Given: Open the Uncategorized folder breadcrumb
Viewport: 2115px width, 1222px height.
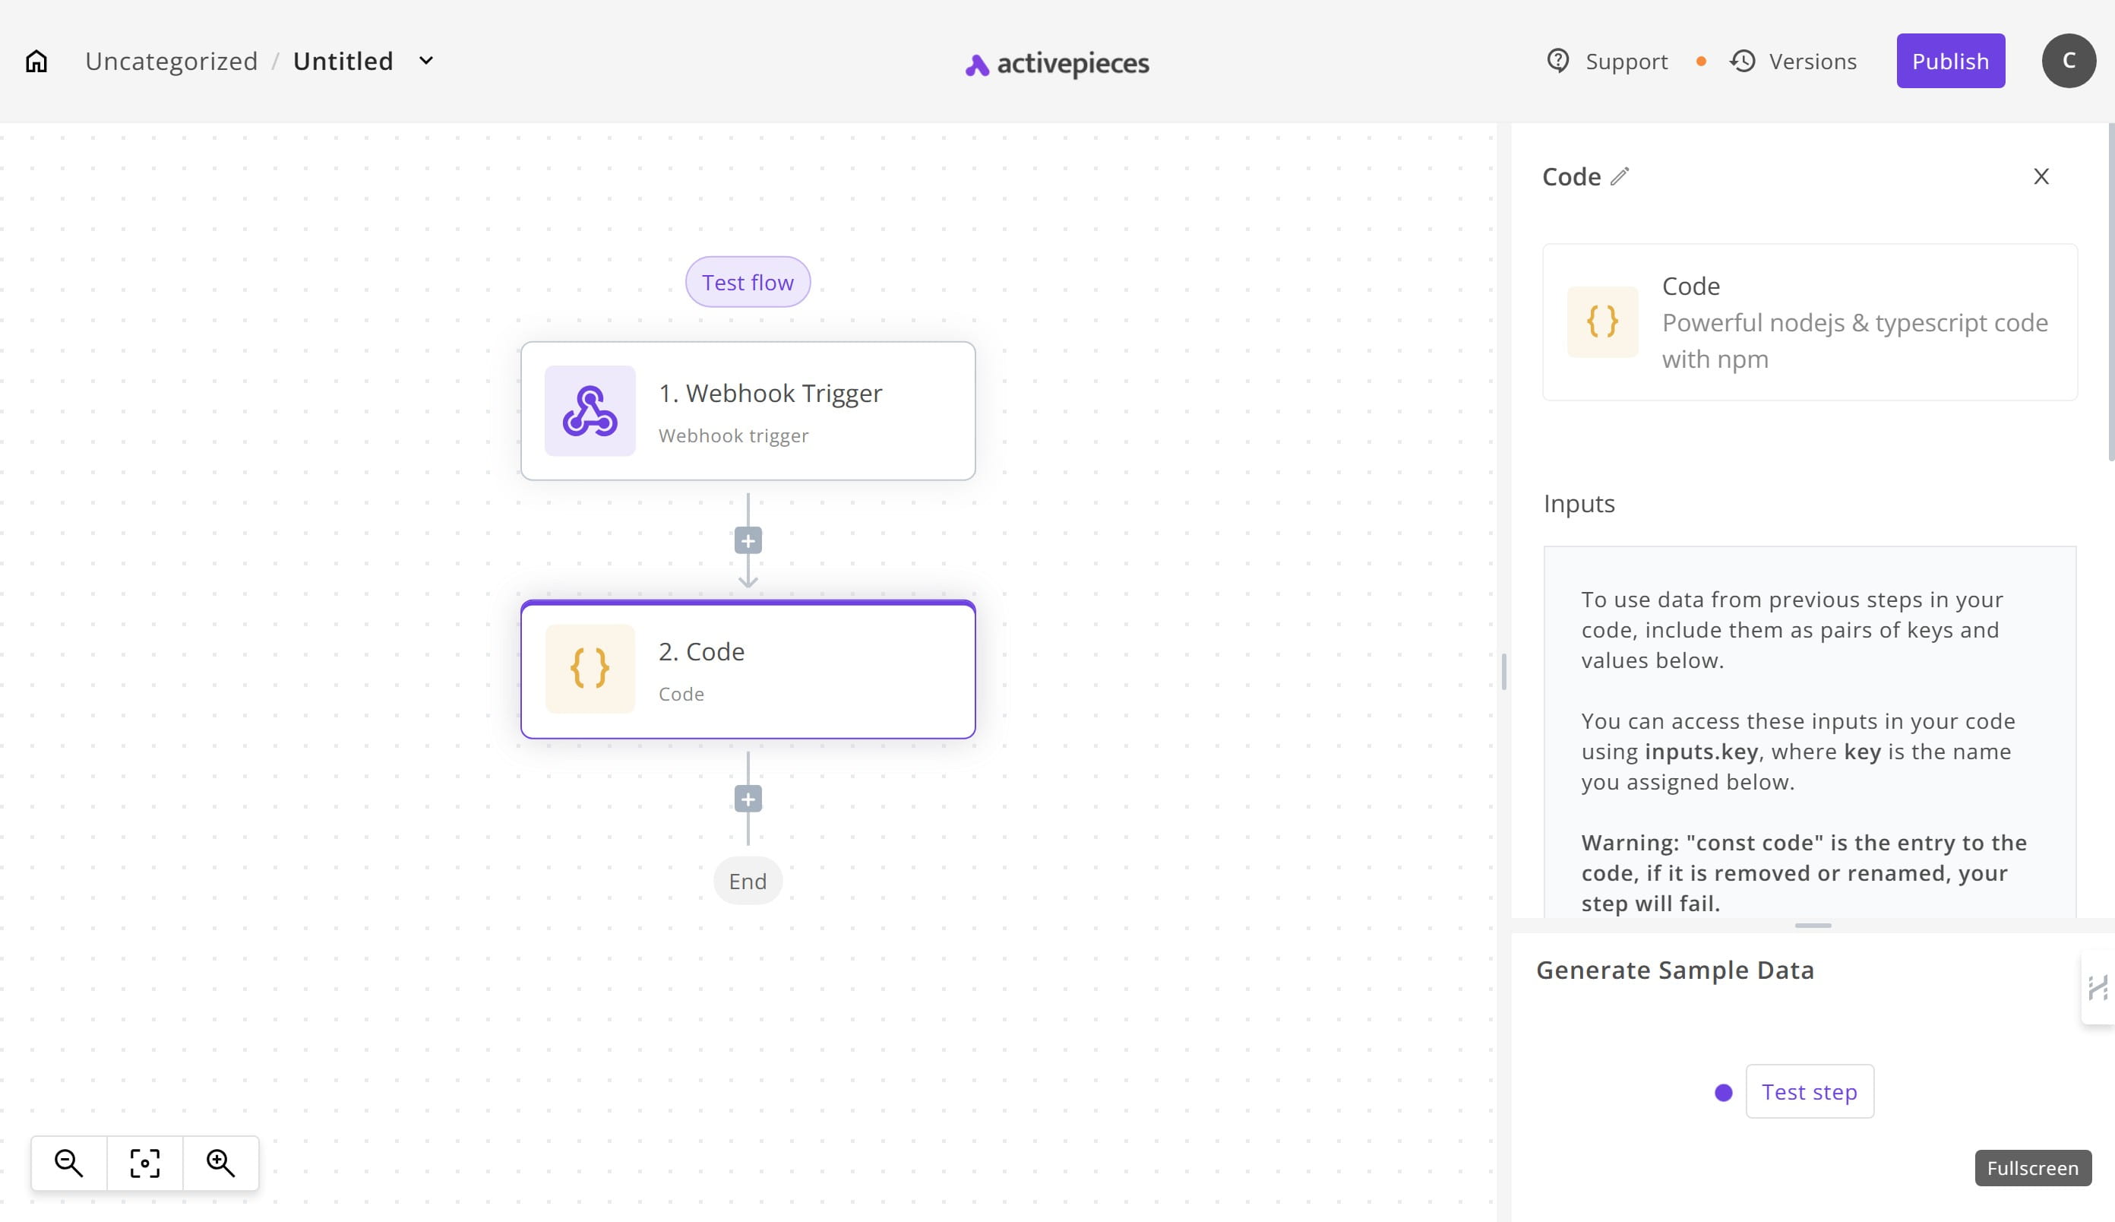Looking at the screenshot, I should (x=171, y=62).
